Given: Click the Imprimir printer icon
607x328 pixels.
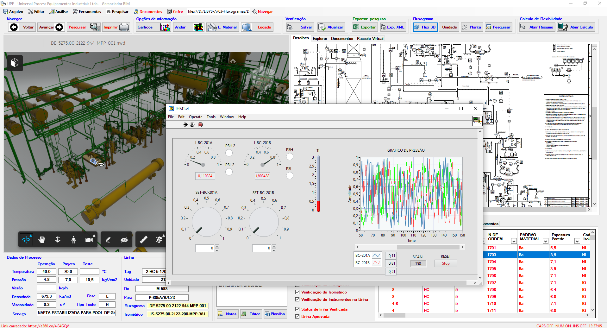Looking at the screenshot, I should click(x=124, y=27).
